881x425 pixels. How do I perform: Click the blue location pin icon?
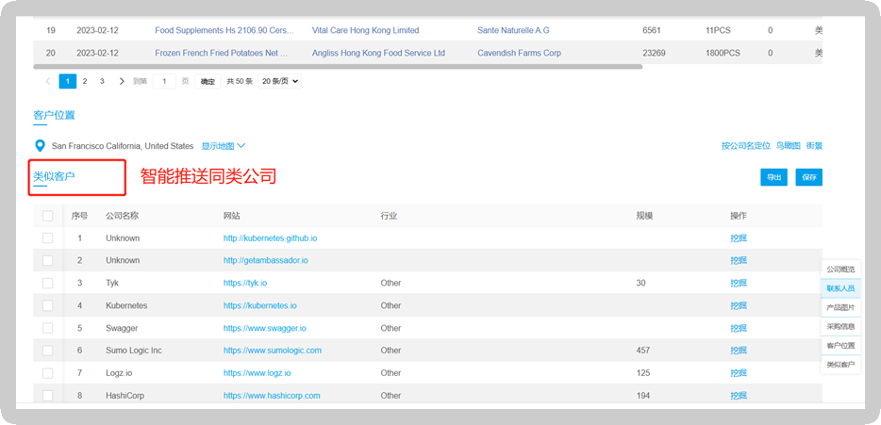click(x=40, y=146)
